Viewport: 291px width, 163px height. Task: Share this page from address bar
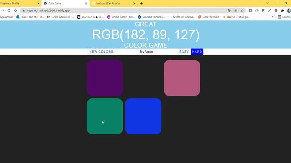point(236,10)
